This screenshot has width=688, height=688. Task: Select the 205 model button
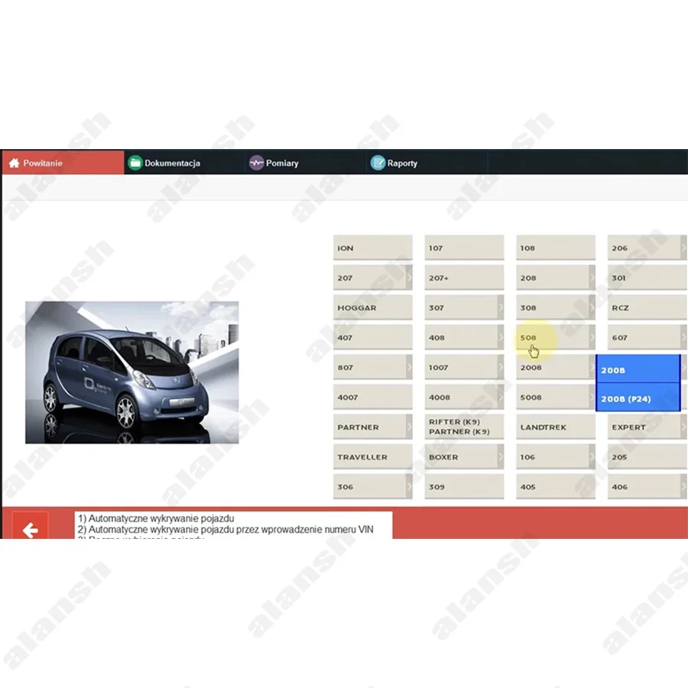tap(647, 456)
